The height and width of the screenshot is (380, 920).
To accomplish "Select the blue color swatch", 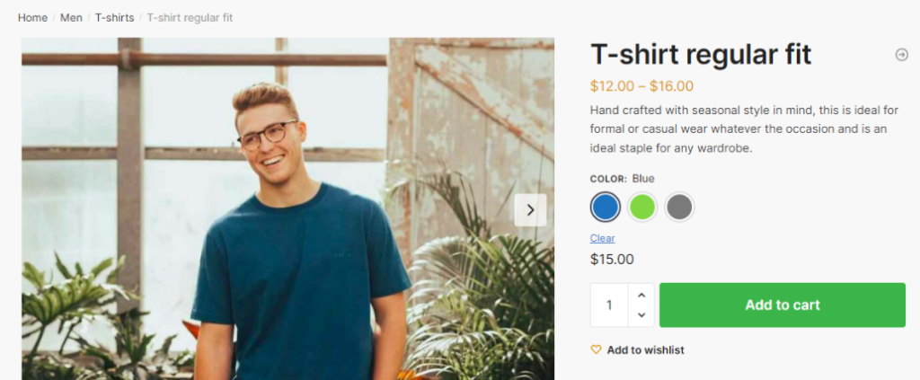I will click(606, 208).
